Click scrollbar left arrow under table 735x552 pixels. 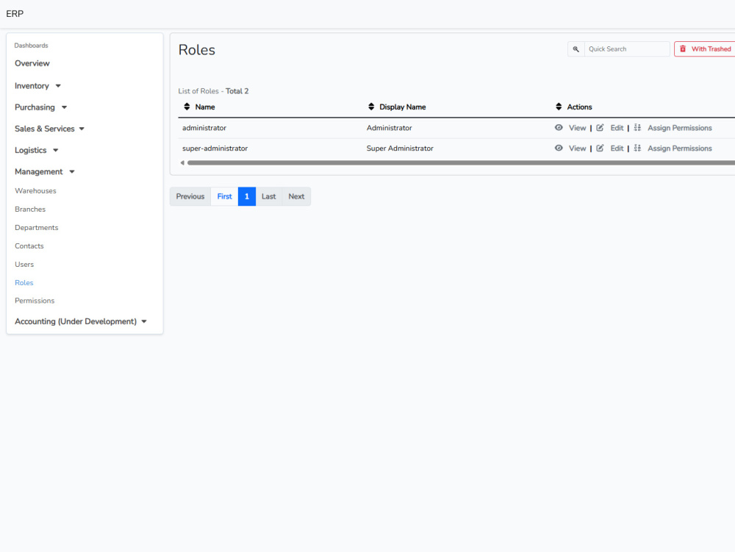point(182,162)
